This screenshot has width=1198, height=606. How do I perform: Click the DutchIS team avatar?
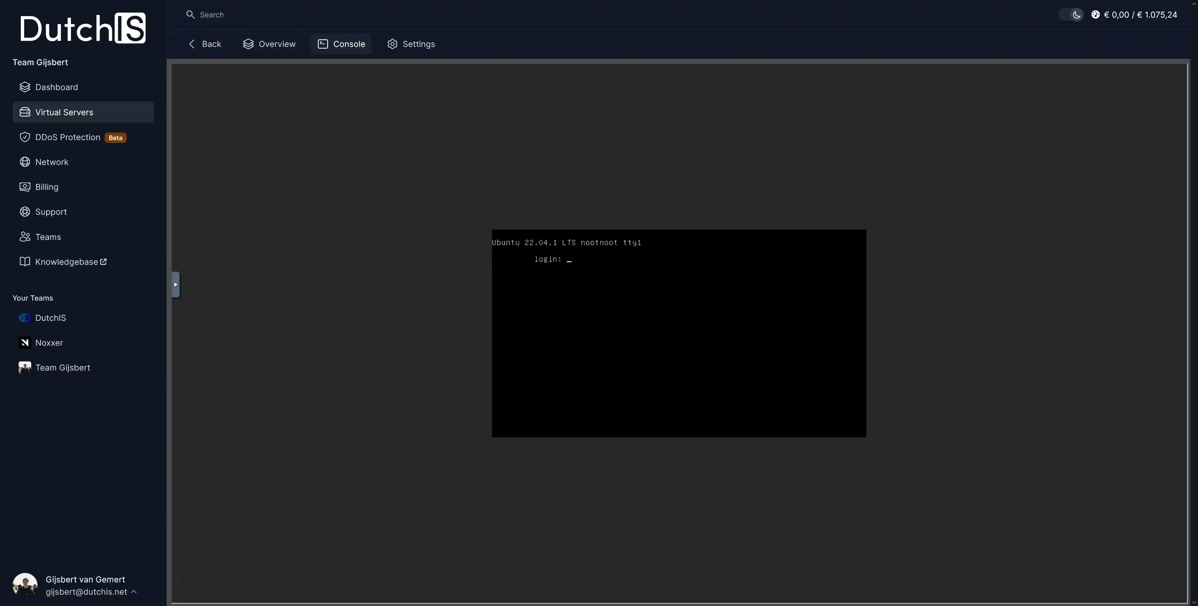pyautogui.click(x=25, y=318)
